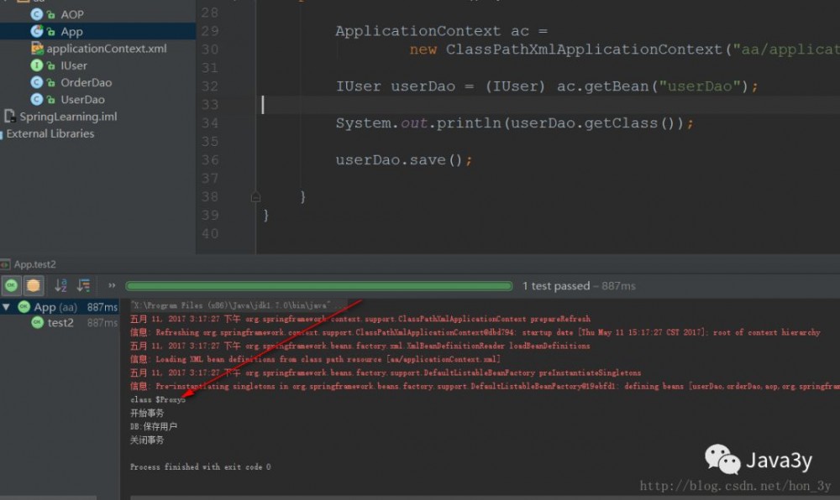Click the green lock icon beside IUser
The height and width of the screenshot is (500, 840).
tap(51, 66)
